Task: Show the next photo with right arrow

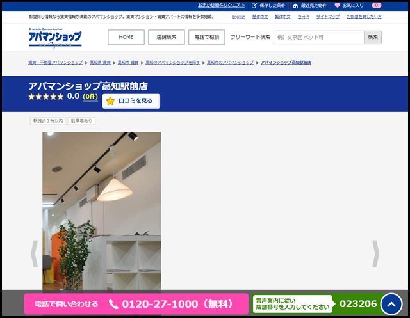Action: tap(375, 253)
